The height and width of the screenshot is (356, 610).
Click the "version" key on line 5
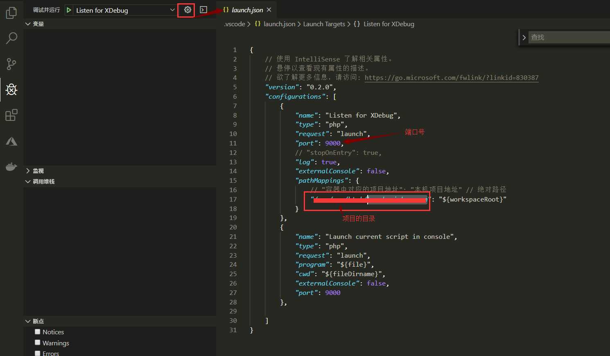[x=282, y=87]
